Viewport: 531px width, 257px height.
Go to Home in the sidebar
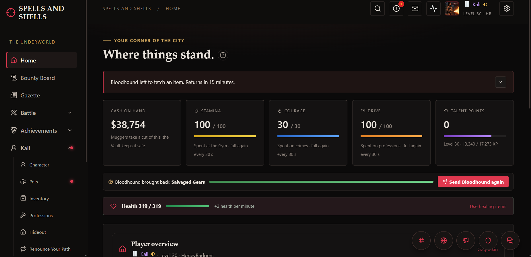(x=42, y=60)
